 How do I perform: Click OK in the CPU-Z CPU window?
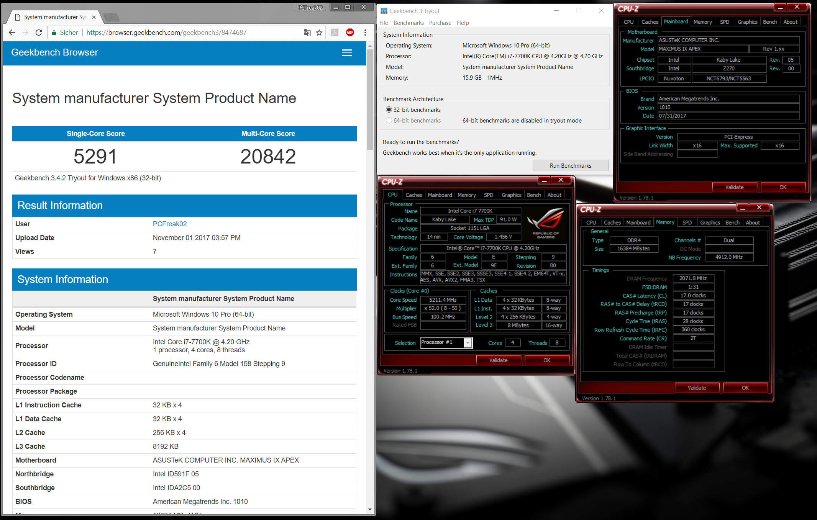pyautogui.click(x=547, y=360)
